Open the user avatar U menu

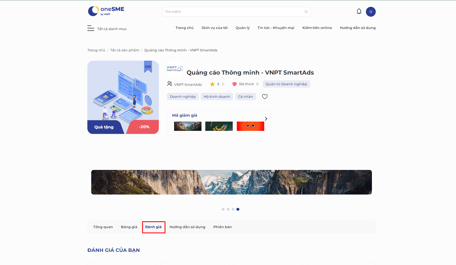pos(371,12)
